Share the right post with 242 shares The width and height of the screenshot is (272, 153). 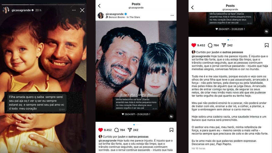pos(224,45)
